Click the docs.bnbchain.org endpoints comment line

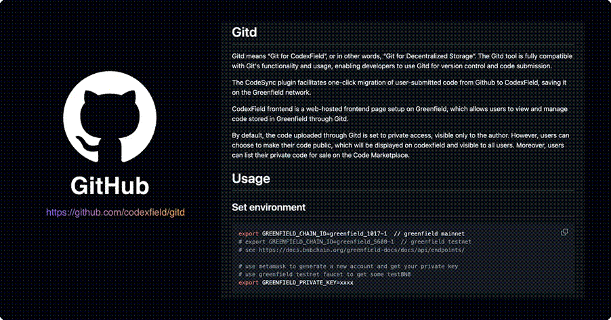pos(352,250)
